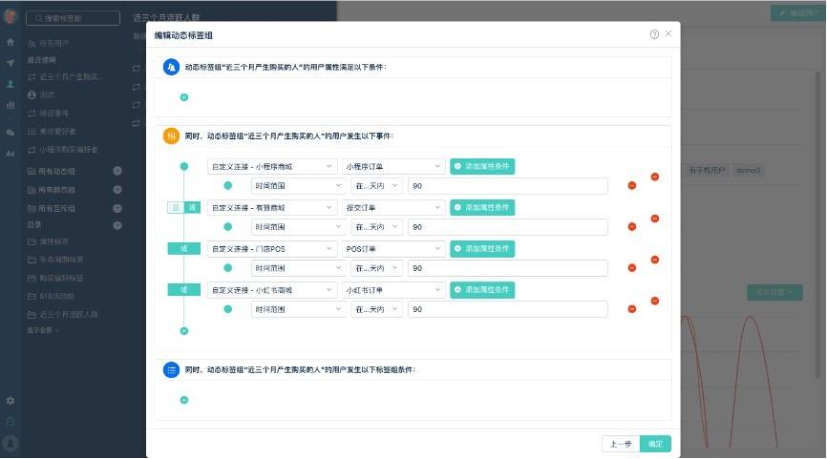This screenshot has width=827, height=459.
Task: Add a new event with bottom plus icon
Action: point(184,331)
